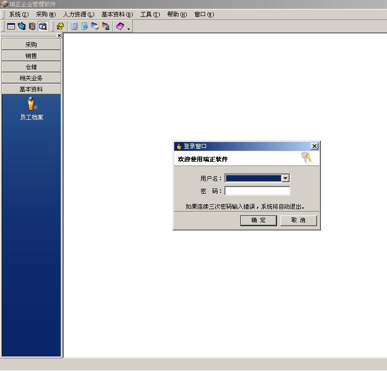
Task: Click the 取消 button in login dialog
Action: 298,220
